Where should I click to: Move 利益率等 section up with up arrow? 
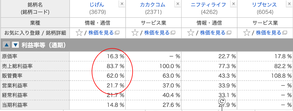point(6,45)
